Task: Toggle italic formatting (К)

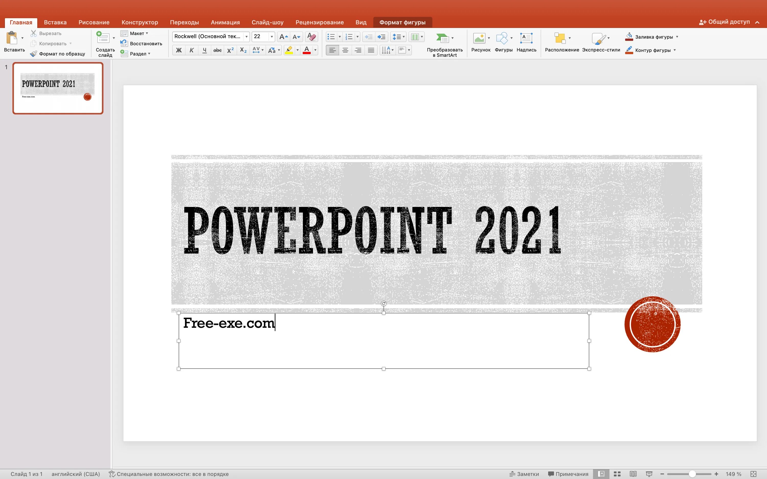Action: [x=191, y=50]
